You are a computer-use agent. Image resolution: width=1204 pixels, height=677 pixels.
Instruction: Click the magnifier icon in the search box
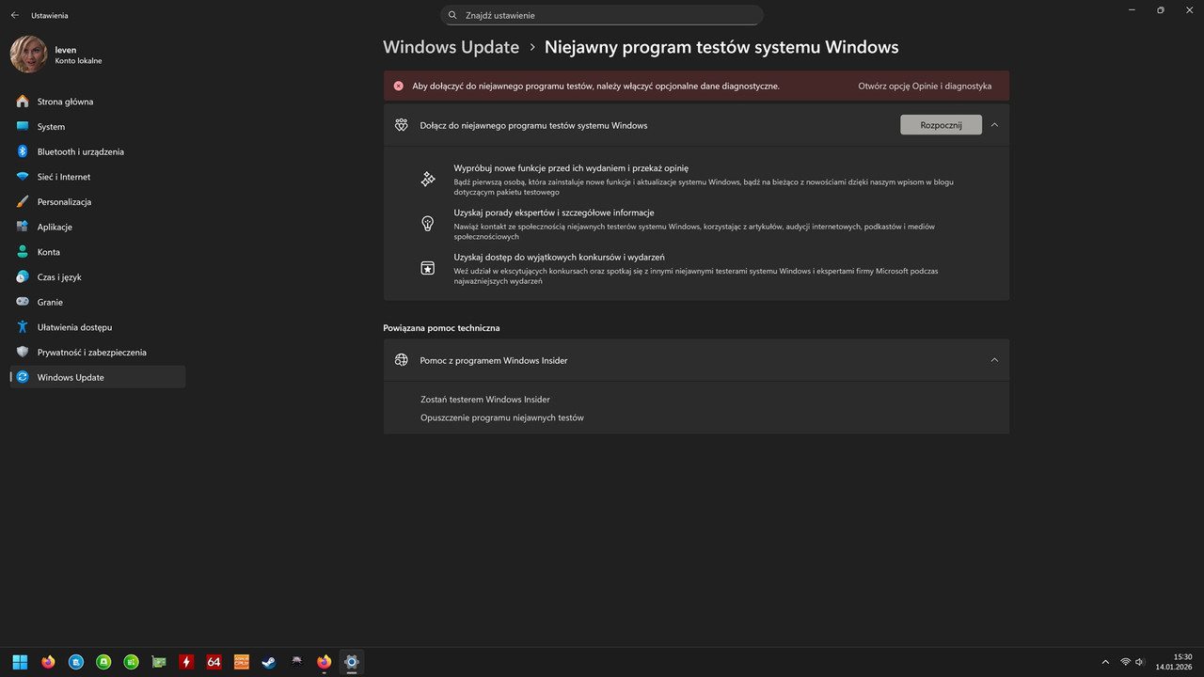(452, 15)
